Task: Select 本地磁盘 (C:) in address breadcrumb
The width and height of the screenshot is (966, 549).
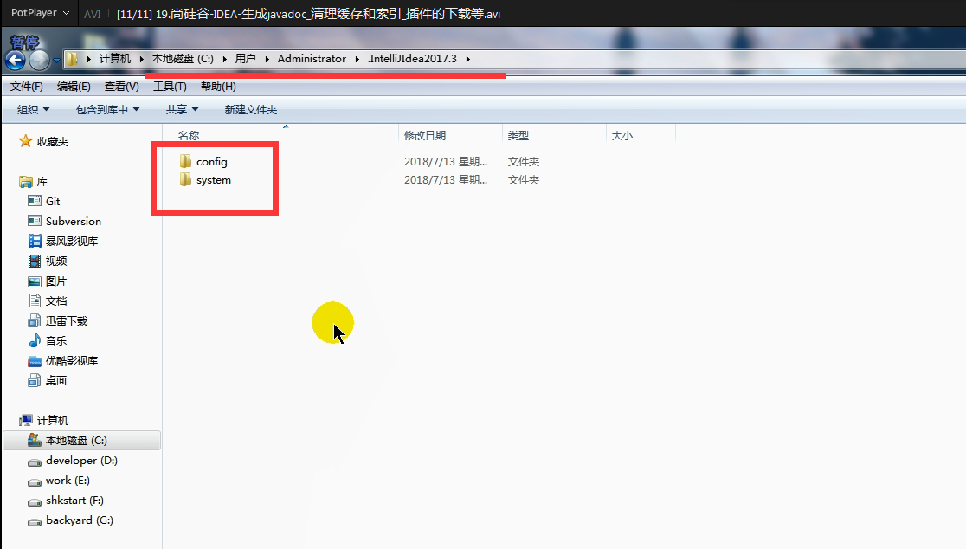Action: 183,59
